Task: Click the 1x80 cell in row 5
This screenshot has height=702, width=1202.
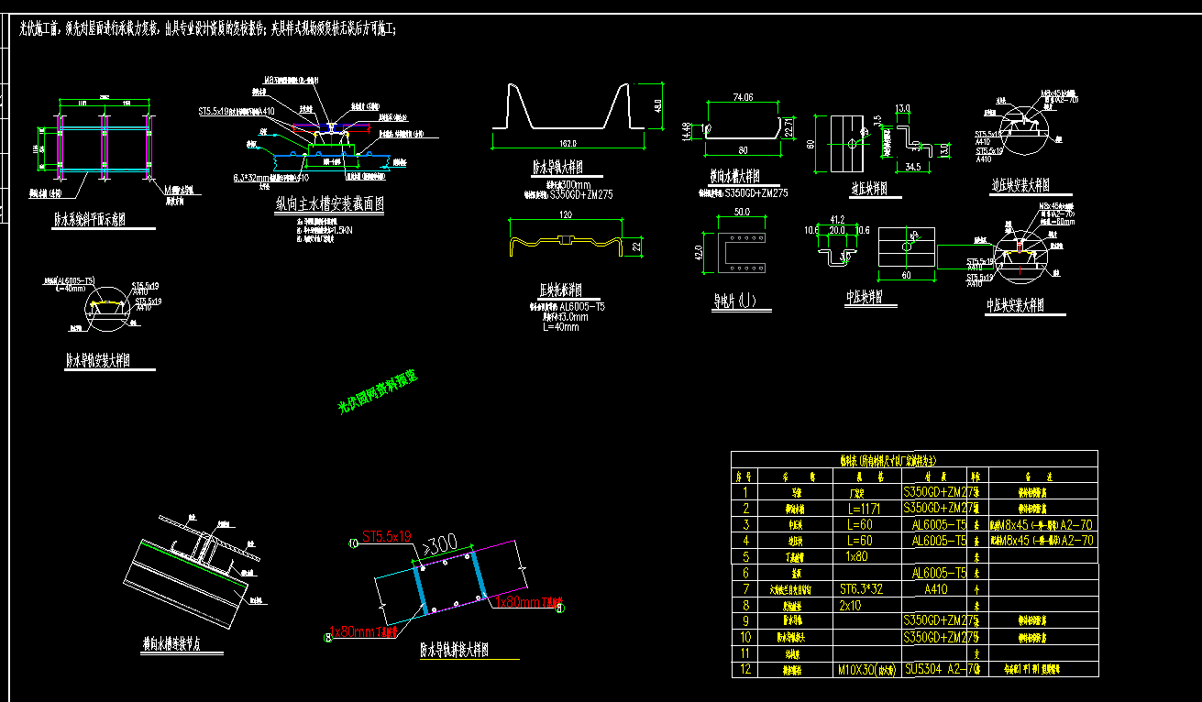Action: [x=855, y=556]
